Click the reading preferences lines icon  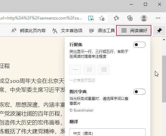click(x=124, y=31)
